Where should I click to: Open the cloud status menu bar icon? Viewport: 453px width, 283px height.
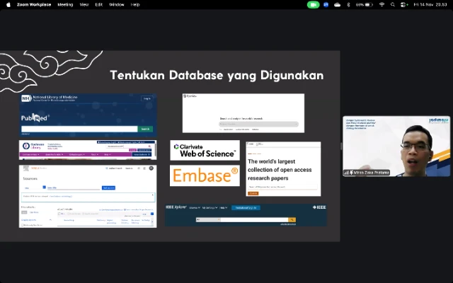tap(337, 5)
